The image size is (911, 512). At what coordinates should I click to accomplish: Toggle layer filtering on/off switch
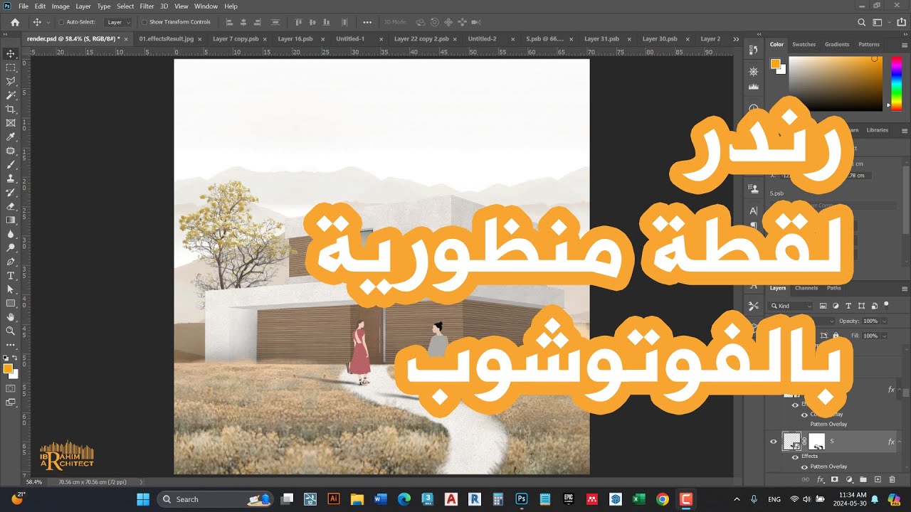point(886,304)
